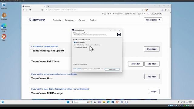Image resolution: width=194 pixels, height=109 pixels.
Task: Open the VM File menu
Action: click(x=2, y=1)
